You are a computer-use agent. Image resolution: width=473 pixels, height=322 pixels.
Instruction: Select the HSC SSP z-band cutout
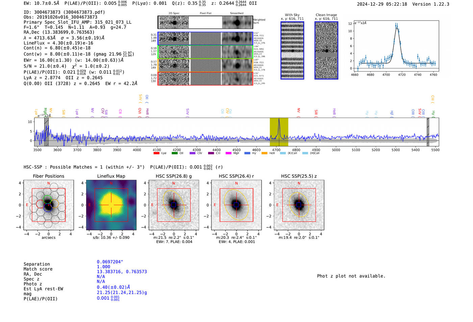299,205
